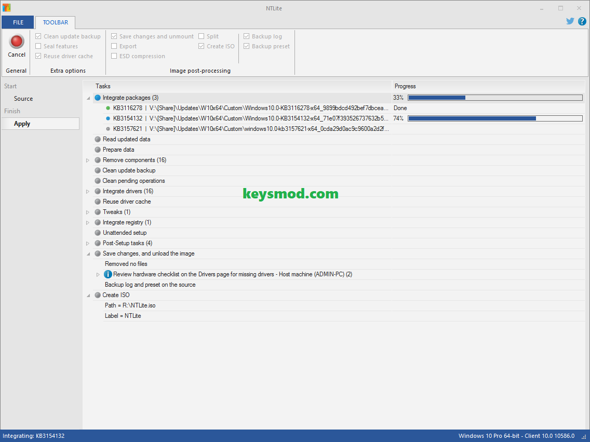The image size is (590, 442).
Task: Expand the Post-Setup tasks (4) group
Action: tap(88, 244)
